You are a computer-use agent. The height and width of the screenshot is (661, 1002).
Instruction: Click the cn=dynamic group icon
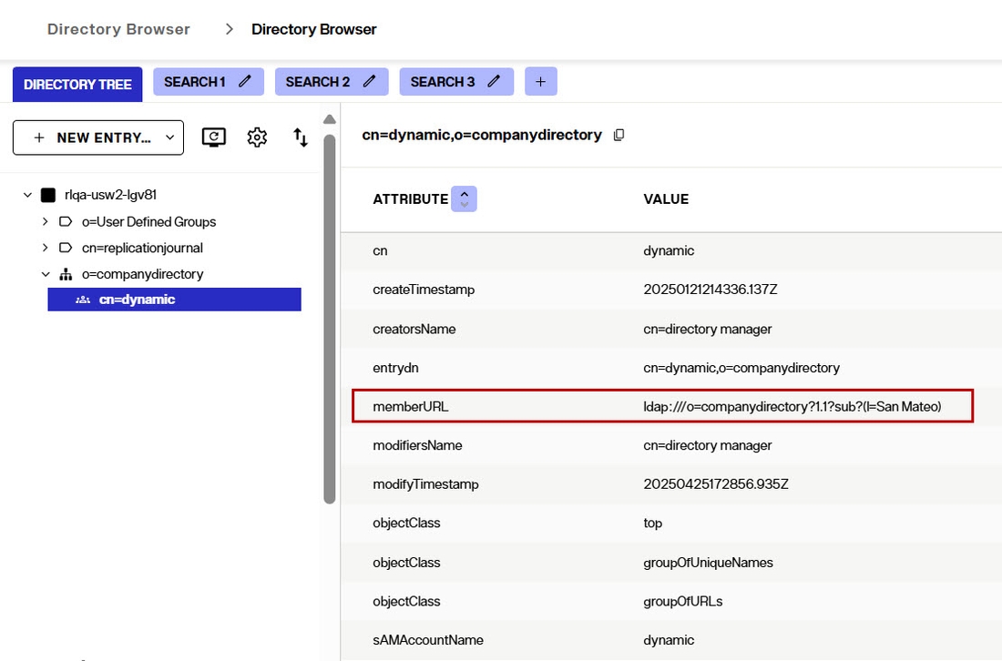pyautogui.click(x=82, y=300)
